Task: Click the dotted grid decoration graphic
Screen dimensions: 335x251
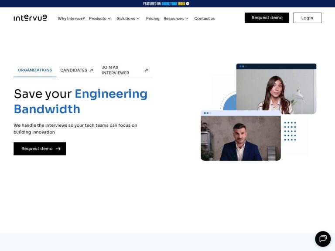Action: click(290, 131)
